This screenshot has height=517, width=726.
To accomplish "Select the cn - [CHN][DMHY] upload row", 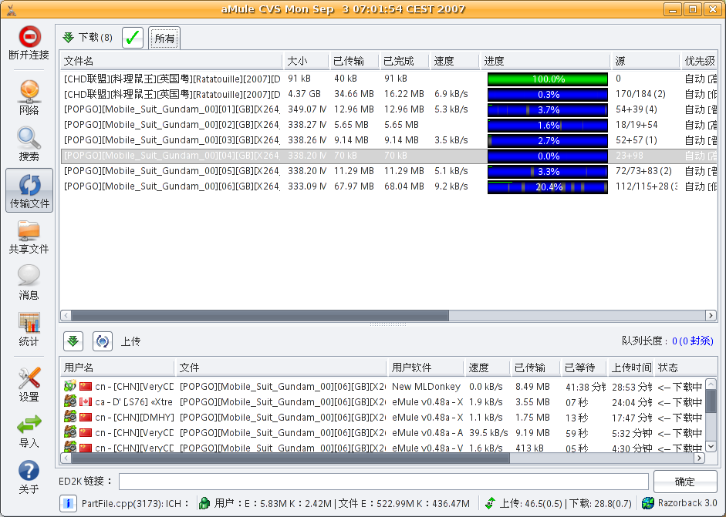I will tap(383, 417).
